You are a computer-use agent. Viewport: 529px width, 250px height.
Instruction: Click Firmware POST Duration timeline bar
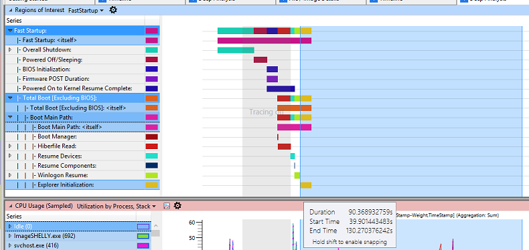click(x=273, y=79)
